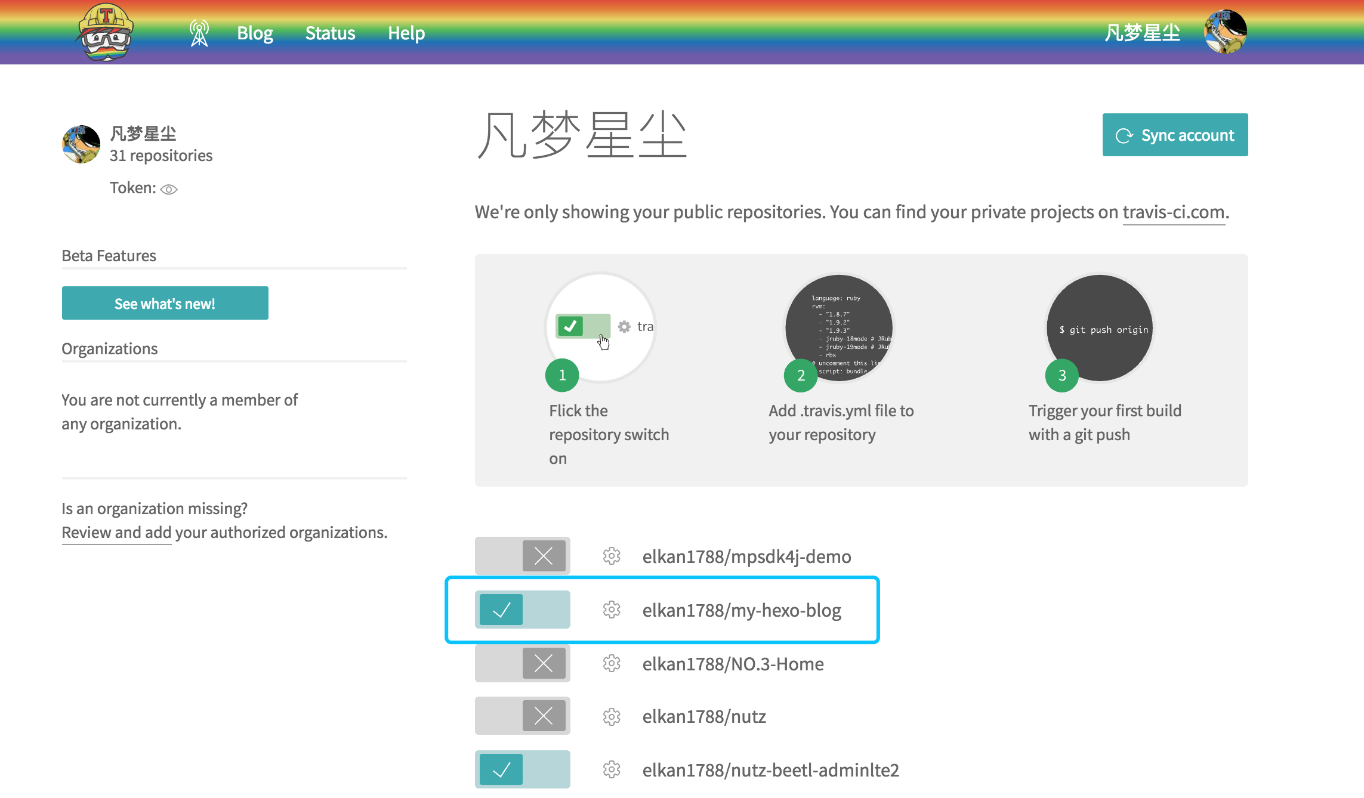
Task: Click the Sync account button
Action: (x=1175, y=135)
